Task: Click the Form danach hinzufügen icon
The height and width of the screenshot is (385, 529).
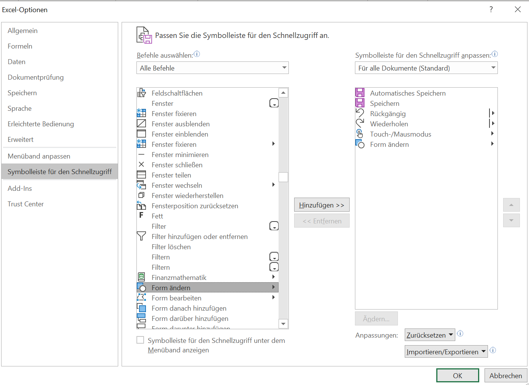Action: (141, 308)
